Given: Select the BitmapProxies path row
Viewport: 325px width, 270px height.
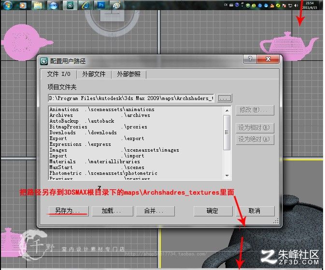Looking at the screenshot, I should coord(136,127).
